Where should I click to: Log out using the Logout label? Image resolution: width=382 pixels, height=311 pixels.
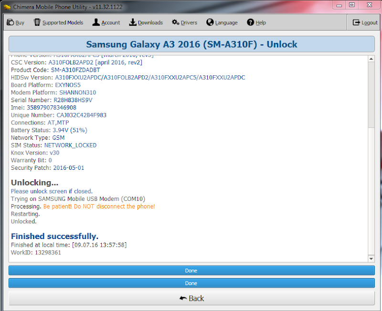point(370,22)
